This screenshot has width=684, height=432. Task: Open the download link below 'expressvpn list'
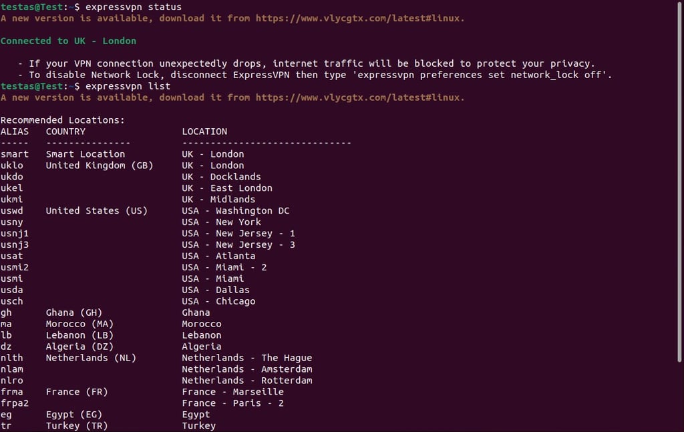point(360,97)
